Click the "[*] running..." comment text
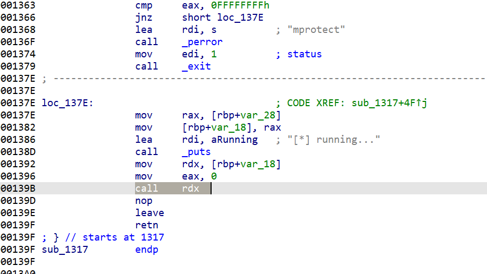Screen dimensions: 487x274 pos(334,140)
